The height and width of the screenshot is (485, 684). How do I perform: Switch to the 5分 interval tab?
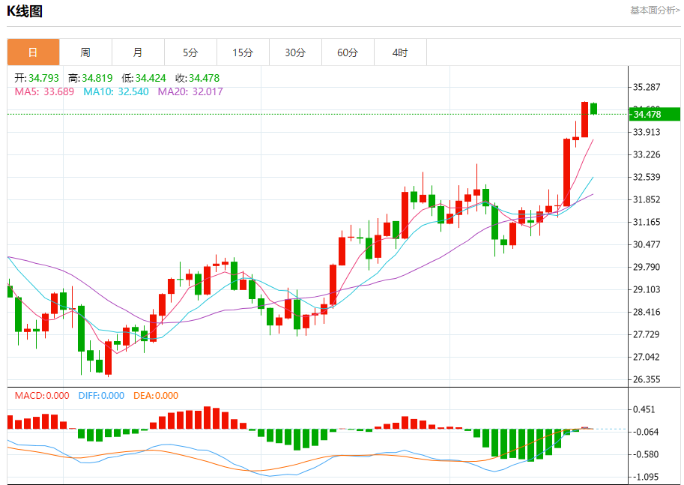pyautogui.click(x=190, y=52)
